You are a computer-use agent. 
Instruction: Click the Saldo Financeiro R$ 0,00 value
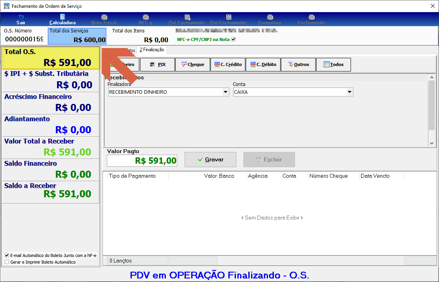pos(73,175)
